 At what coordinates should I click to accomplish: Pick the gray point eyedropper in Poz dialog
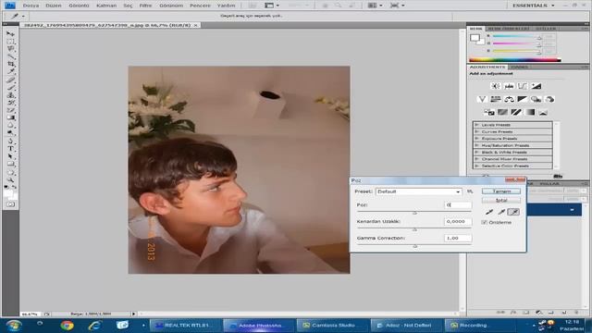(x=501, y=212)
